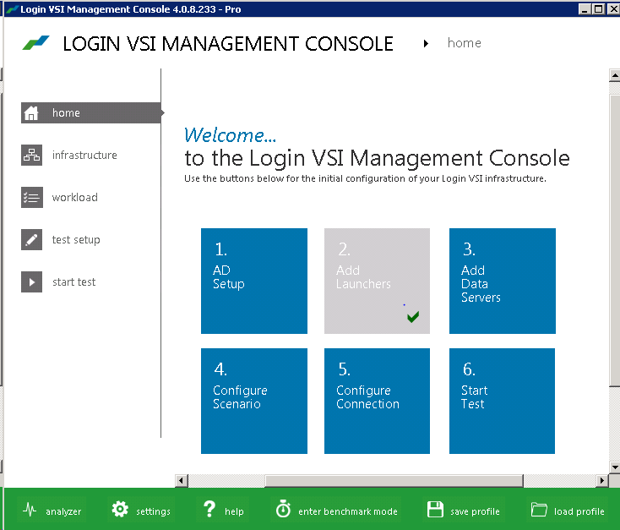Click the window title bar app icon
Viewport: 620px width, 530px height.
coord(13,9)
